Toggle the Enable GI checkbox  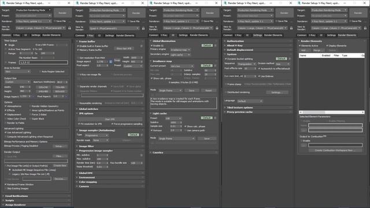pos(151,46)
